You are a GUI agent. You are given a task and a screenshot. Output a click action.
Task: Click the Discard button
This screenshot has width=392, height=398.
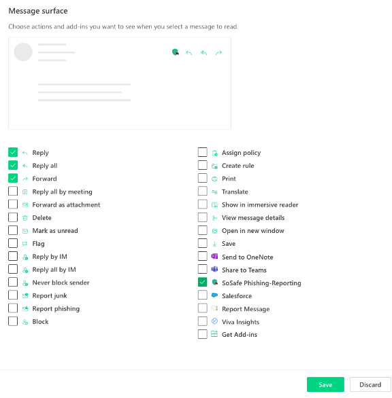click(x=370, y=384)
